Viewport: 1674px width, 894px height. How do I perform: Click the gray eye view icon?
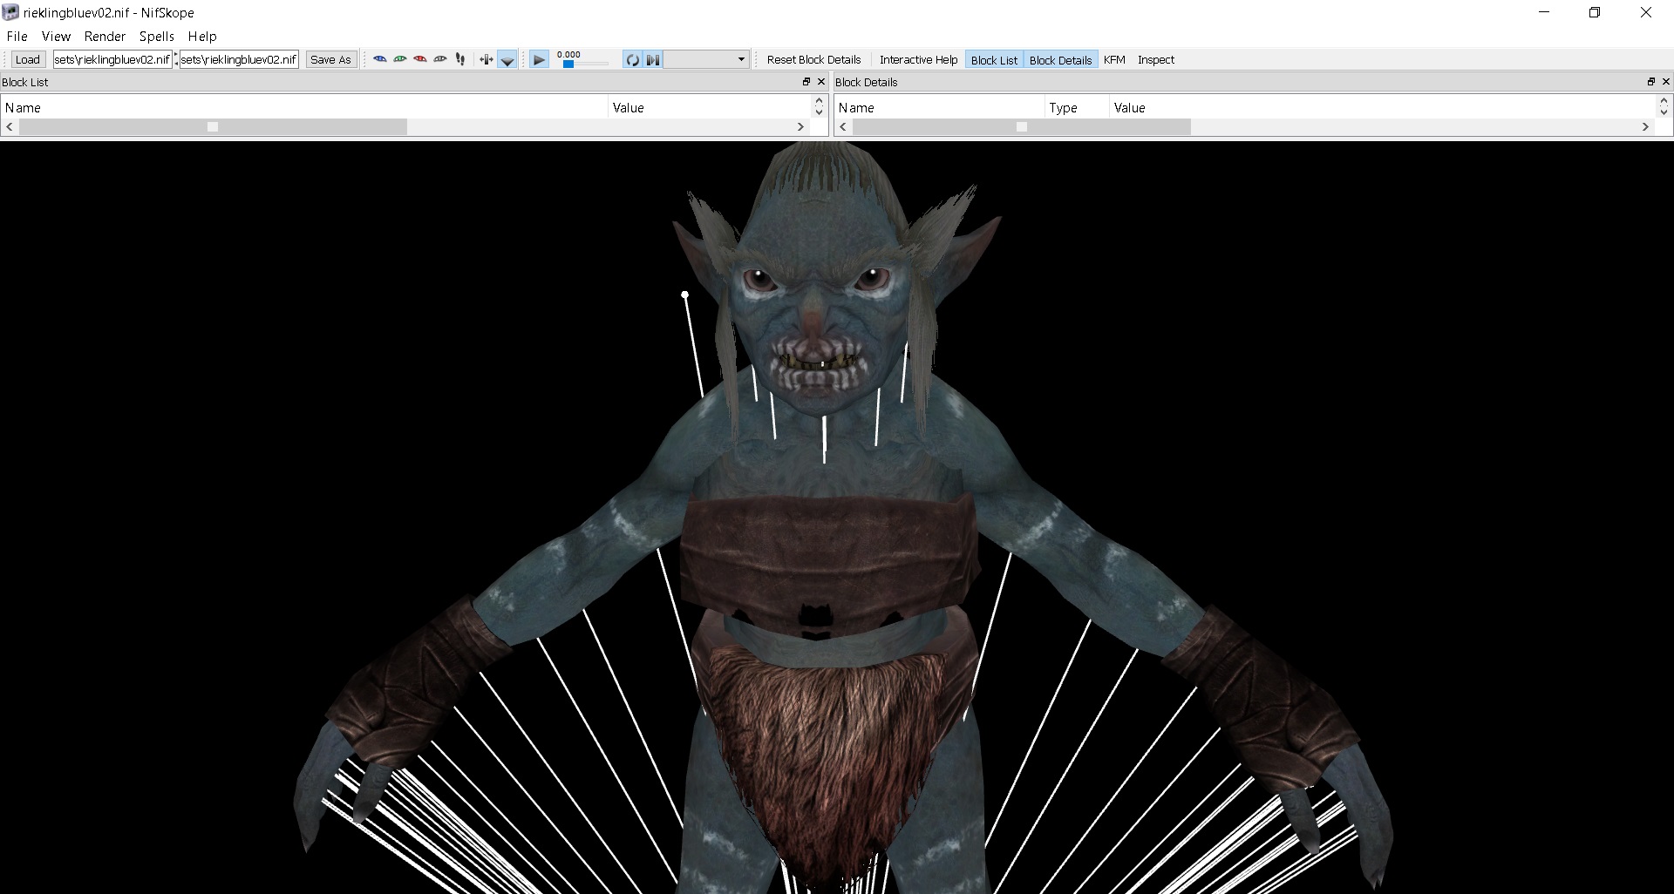pyautogui.click(x=440, y=59)
